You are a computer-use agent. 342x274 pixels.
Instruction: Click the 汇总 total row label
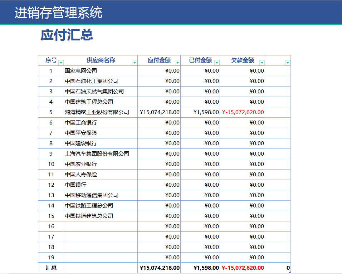pyautogui.click(x=51, y=268)
